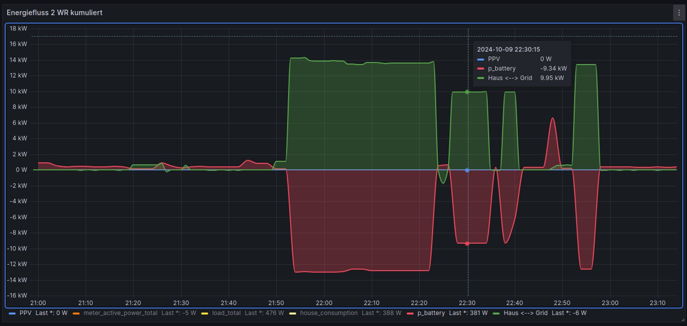Open the panel menu (three dots)

point(679,13)
